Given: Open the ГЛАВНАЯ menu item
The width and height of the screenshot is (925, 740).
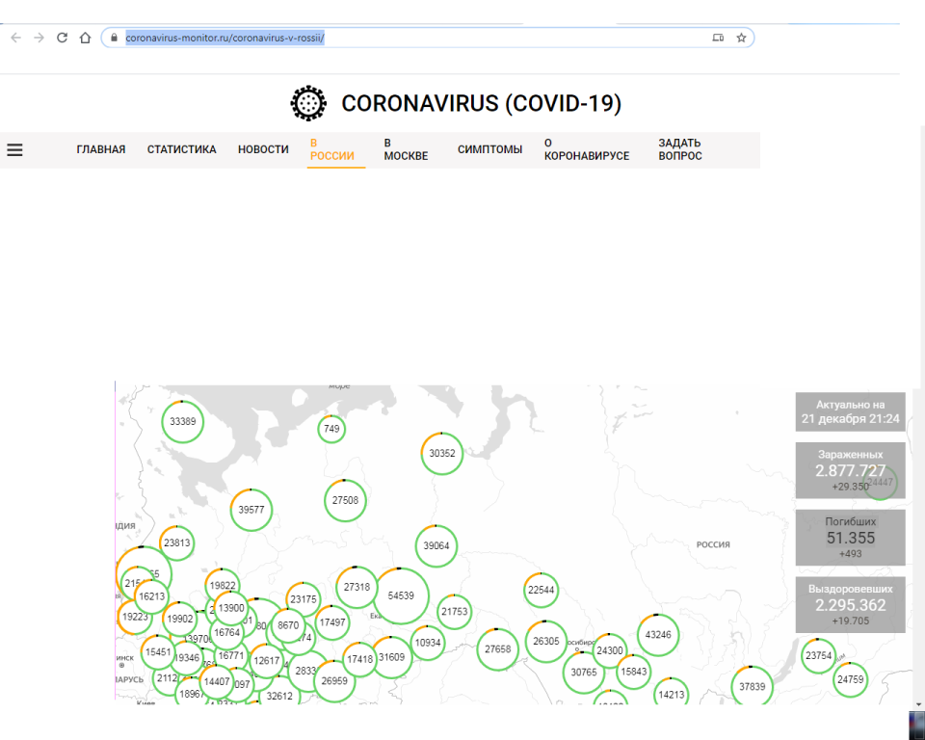Looking at the screenshot, I should pos(101,149).
